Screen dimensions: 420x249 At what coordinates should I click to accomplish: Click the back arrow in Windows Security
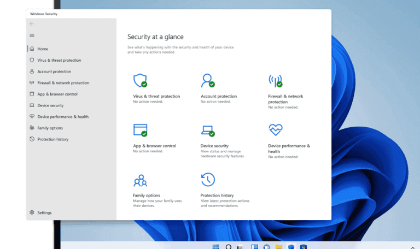[32, 24]
